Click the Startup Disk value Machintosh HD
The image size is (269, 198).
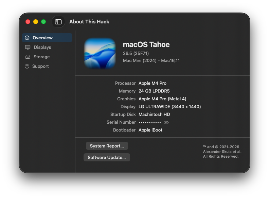(154, 114)
